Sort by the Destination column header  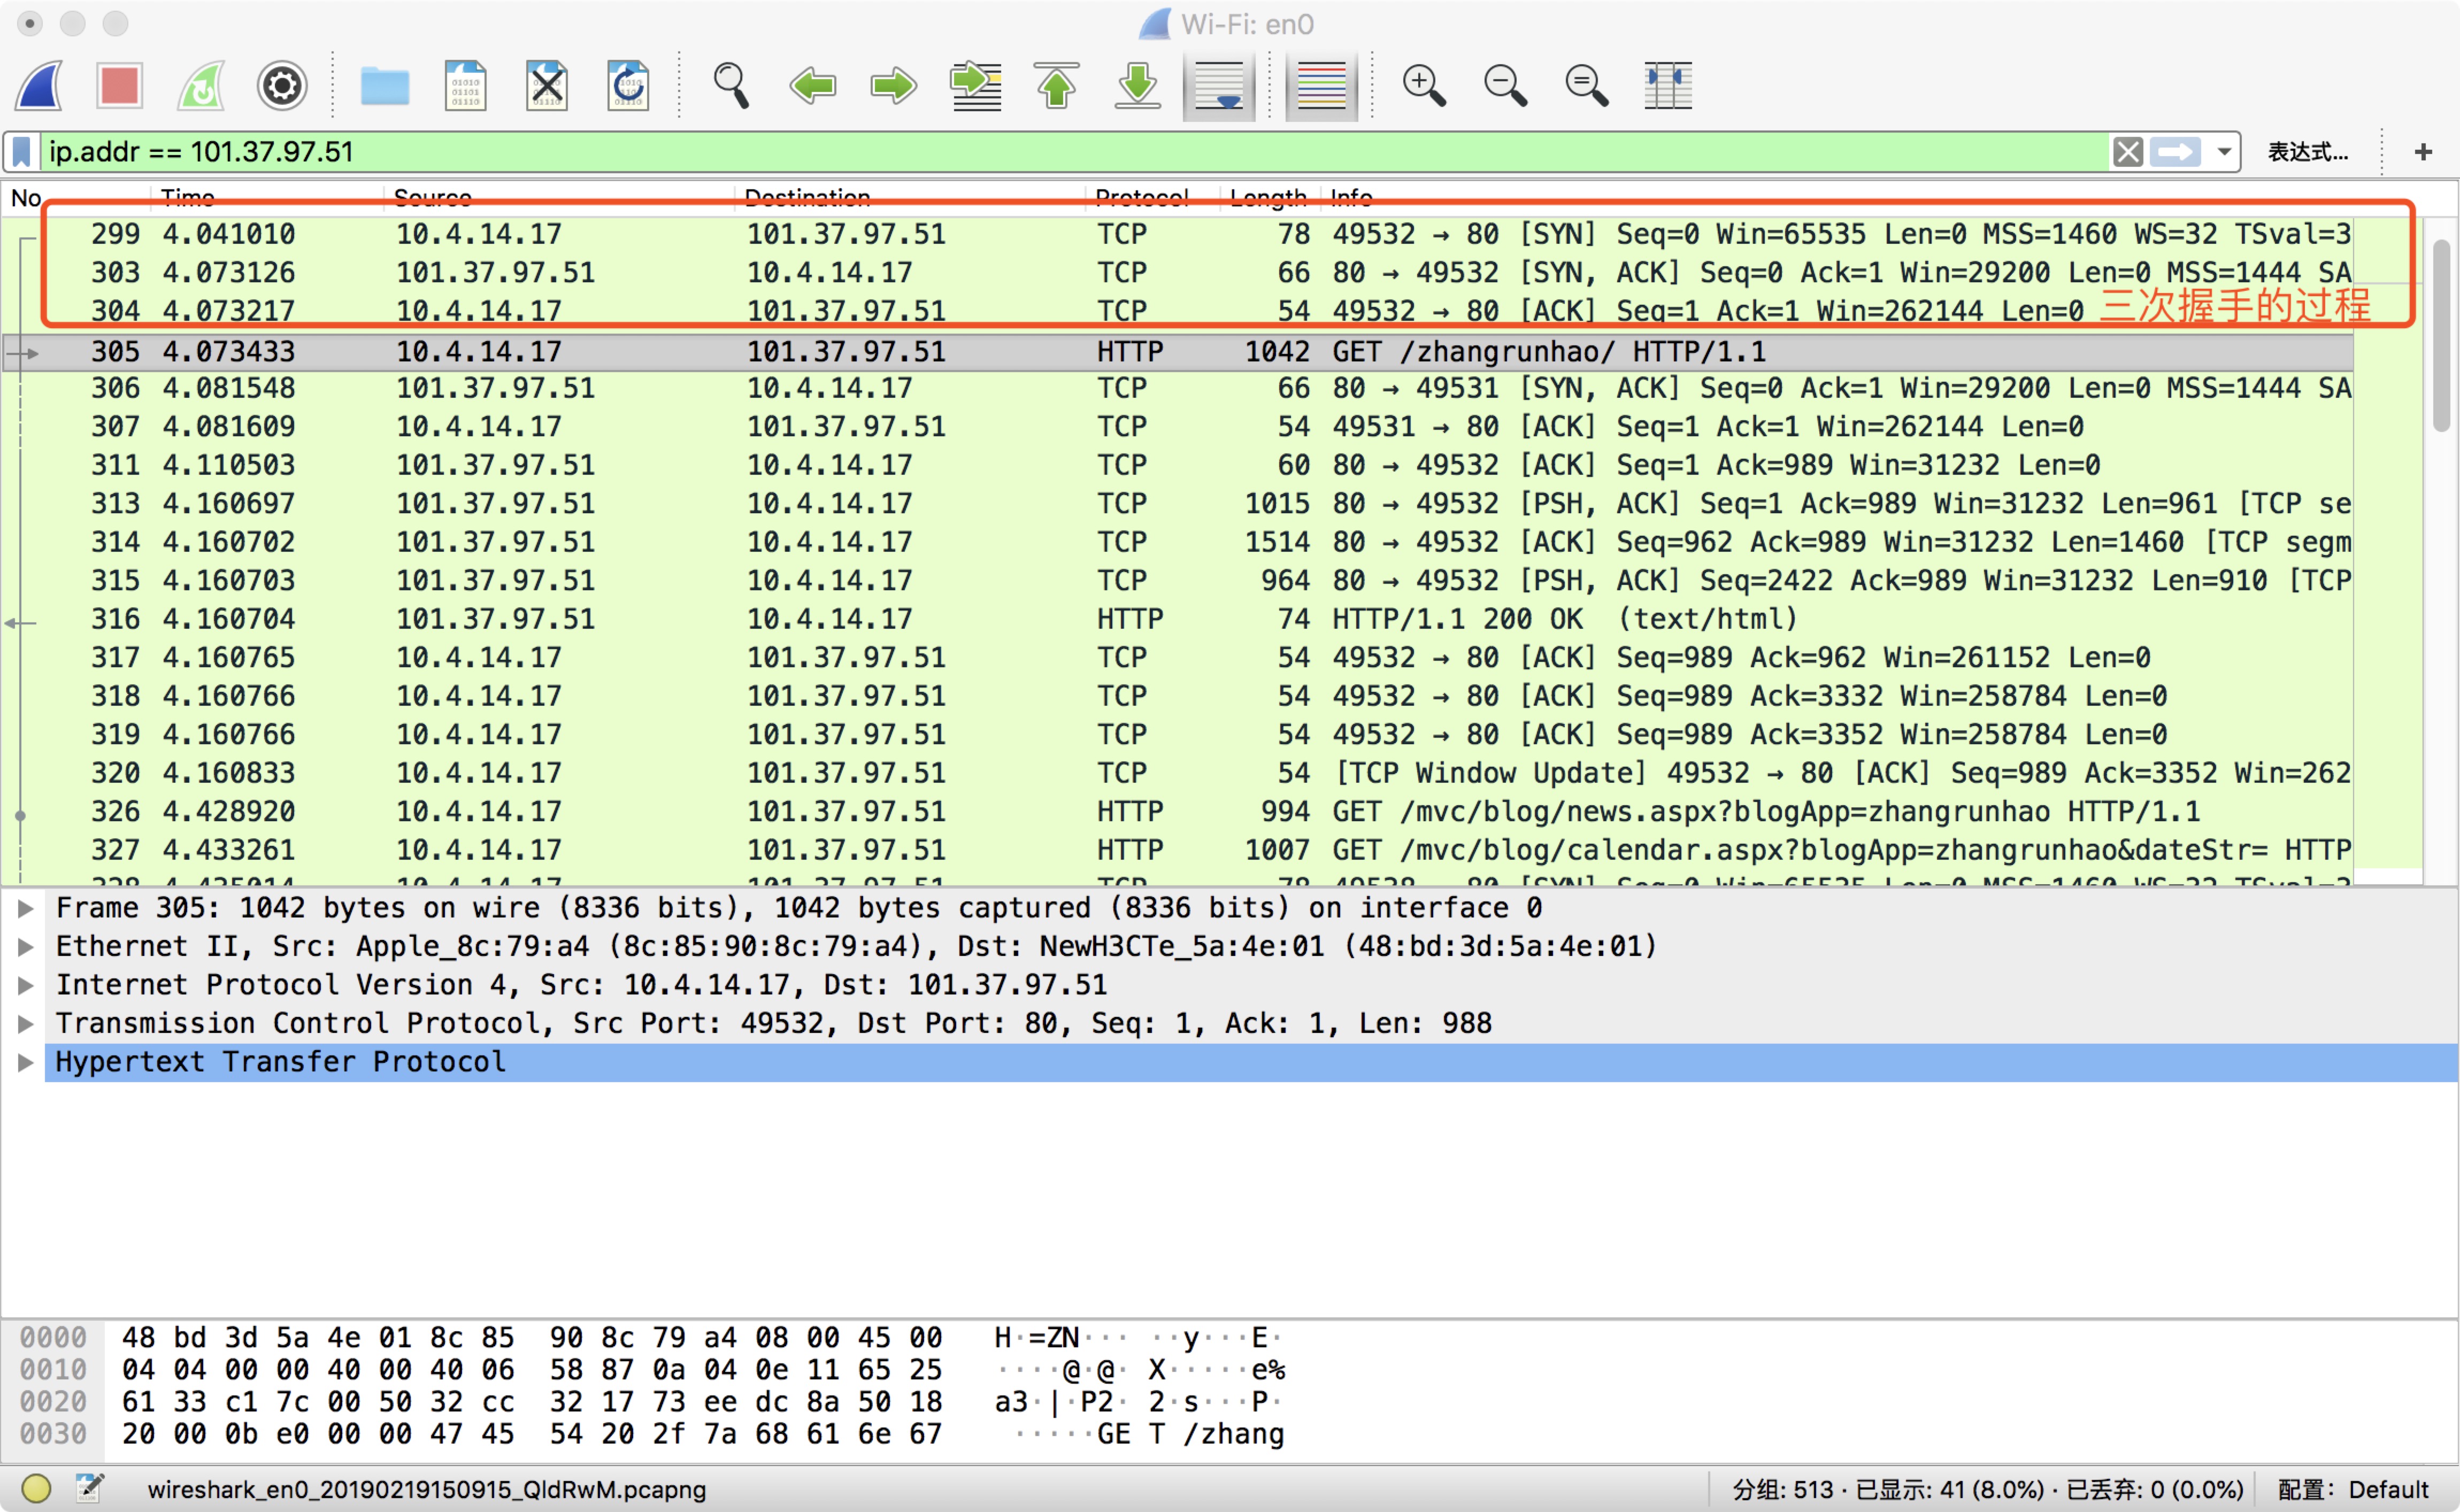click(909, 197)
